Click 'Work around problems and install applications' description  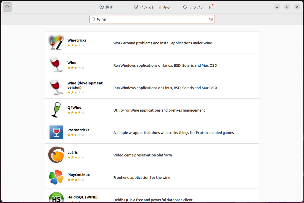click(x=163, y=43)
